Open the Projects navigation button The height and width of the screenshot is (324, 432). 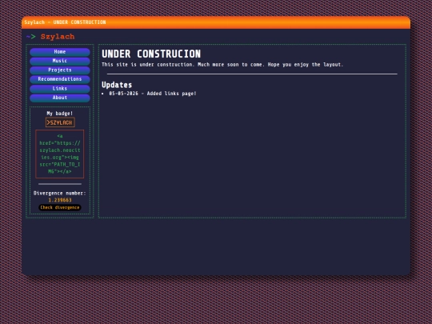(x=60, y=70)
